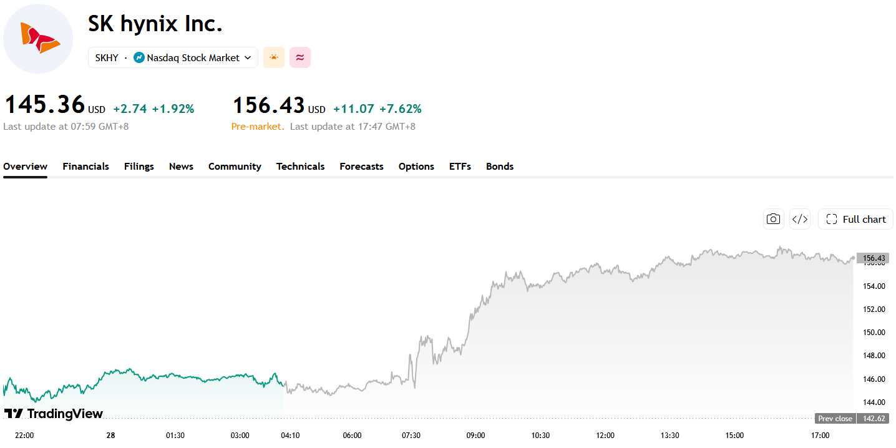896x448 pixels.
Task: Click the Pre-market. status label
Action: [x=258, y=127]
